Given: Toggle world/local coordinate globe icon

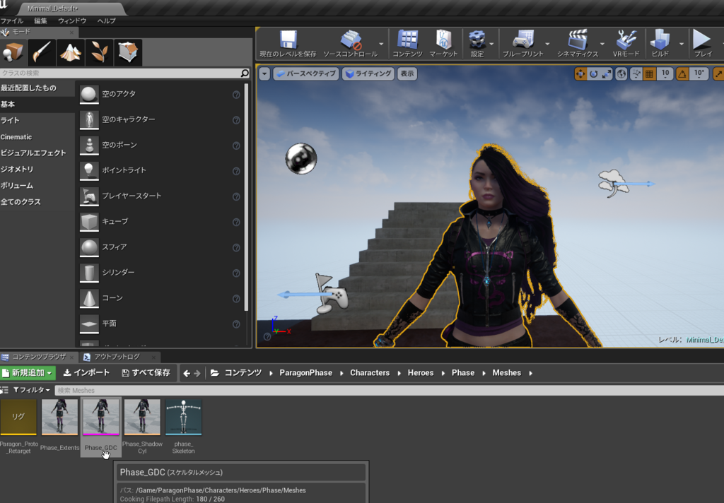Looking at the screenshot, I should pos(621,74).
